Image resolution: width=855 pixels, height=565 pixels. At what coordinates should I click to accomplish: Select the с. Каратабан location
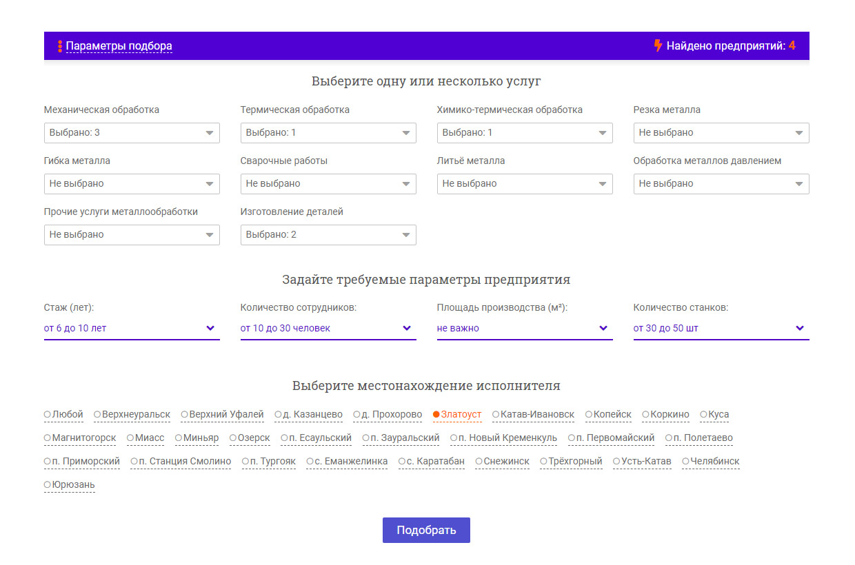pos(432,462)
